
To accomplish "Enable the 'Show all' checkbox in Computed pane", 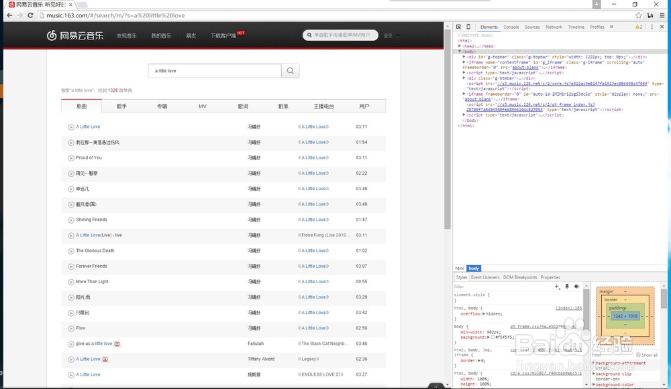I will [638, 355].
